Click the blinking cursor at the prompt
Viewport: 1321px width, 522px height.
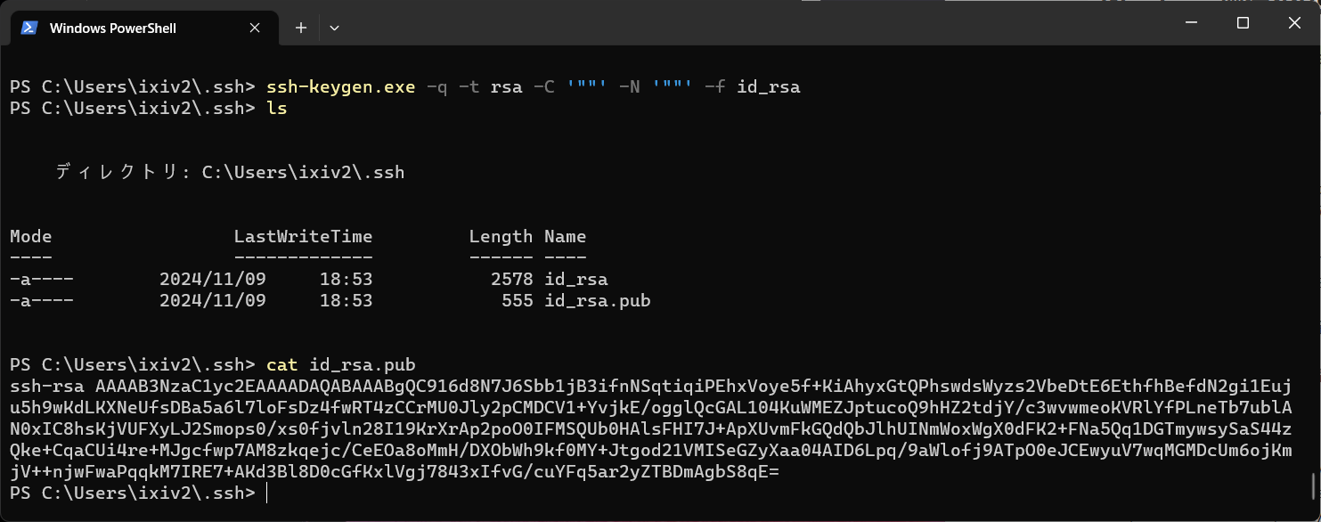(x=266, y=493)
